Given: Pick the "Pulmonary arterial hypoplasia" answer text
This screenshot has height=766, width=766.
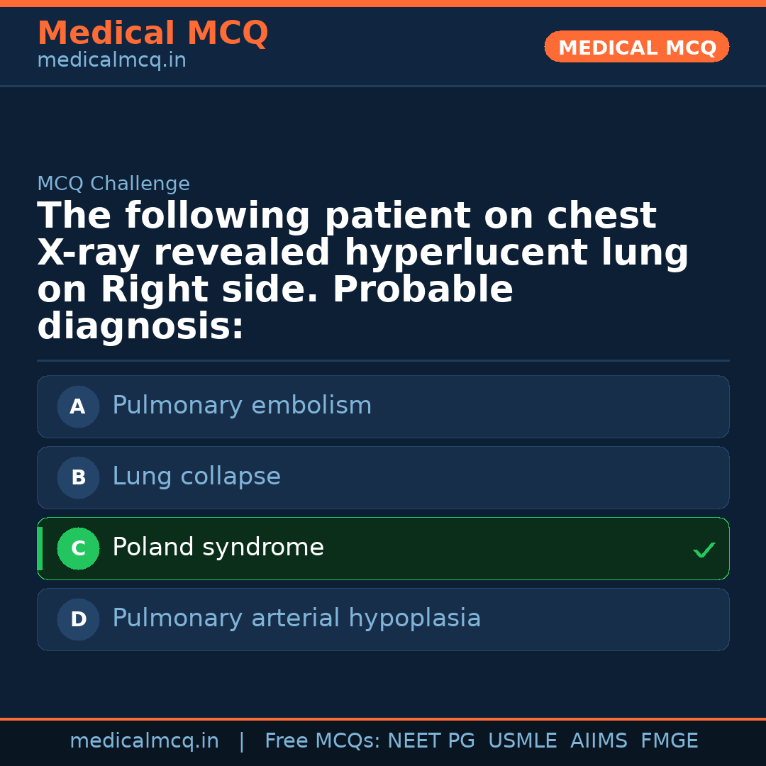Looking at the screenshot, I should click(x=296, y=618).
